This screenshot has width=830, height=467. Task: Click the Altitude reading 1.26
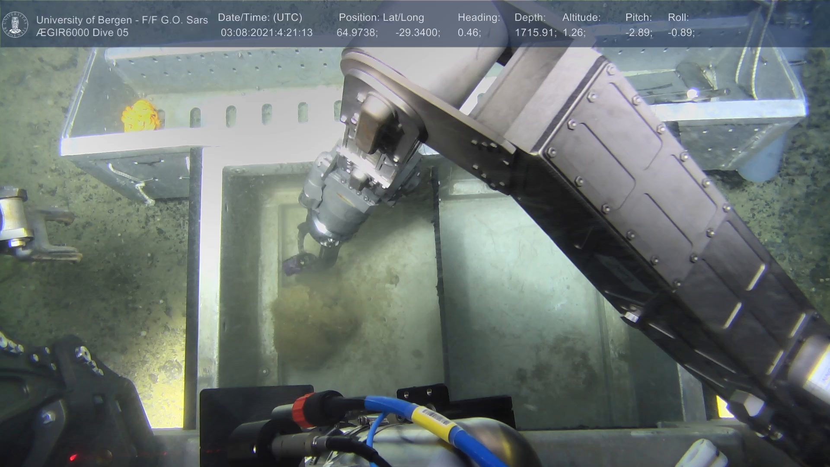pos(574,32)
